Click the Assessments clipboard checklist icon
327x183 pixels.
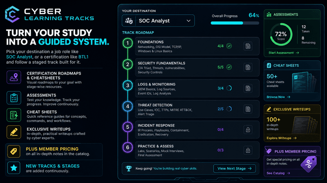point(14,98)
